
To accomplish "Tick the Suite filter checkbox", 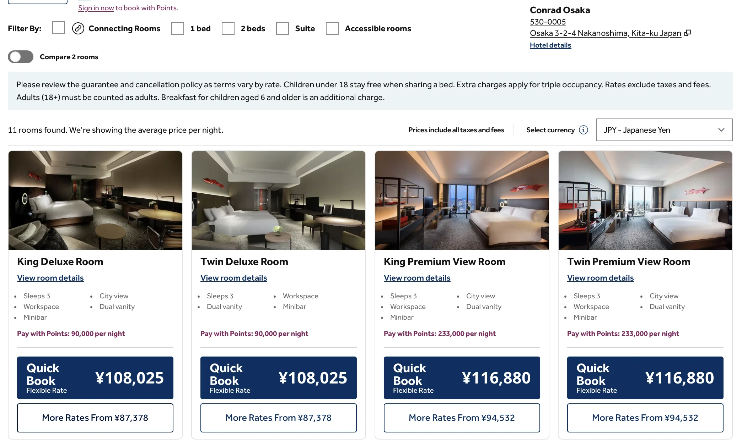I will click(x=283, y=28).
